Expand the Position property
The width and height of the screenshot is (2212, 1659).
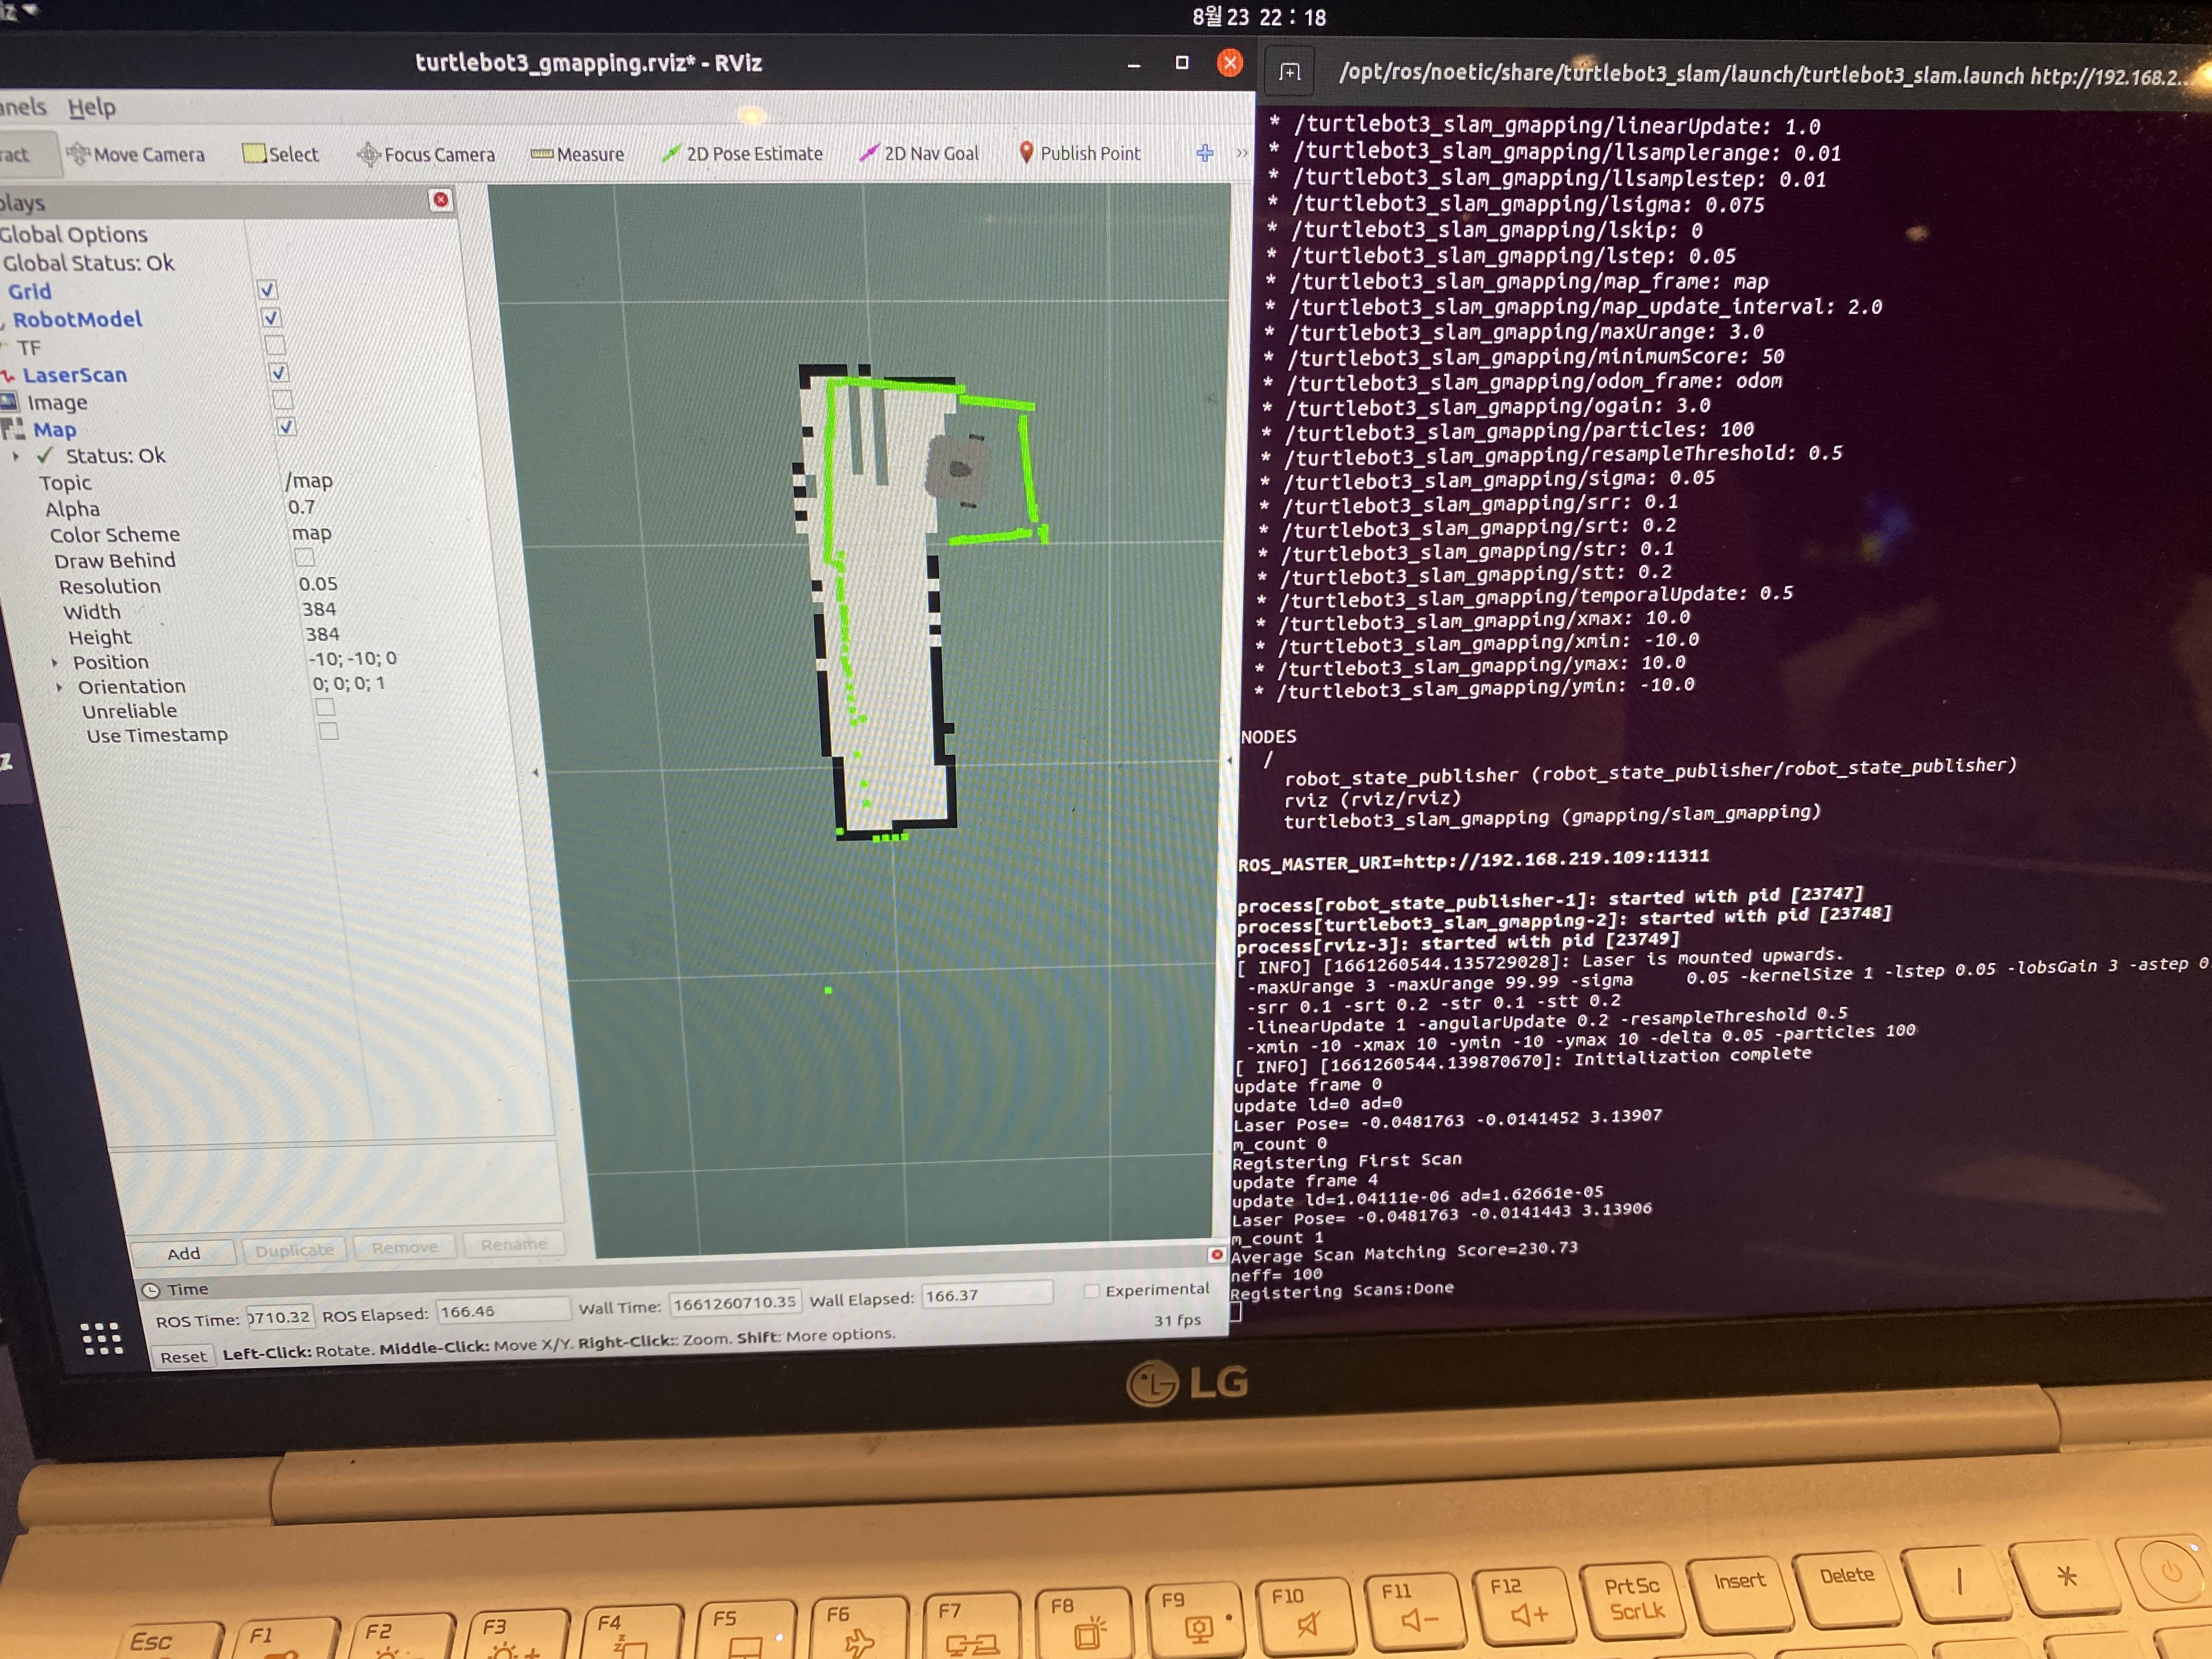pyautogui.click(x=55, y=662)
